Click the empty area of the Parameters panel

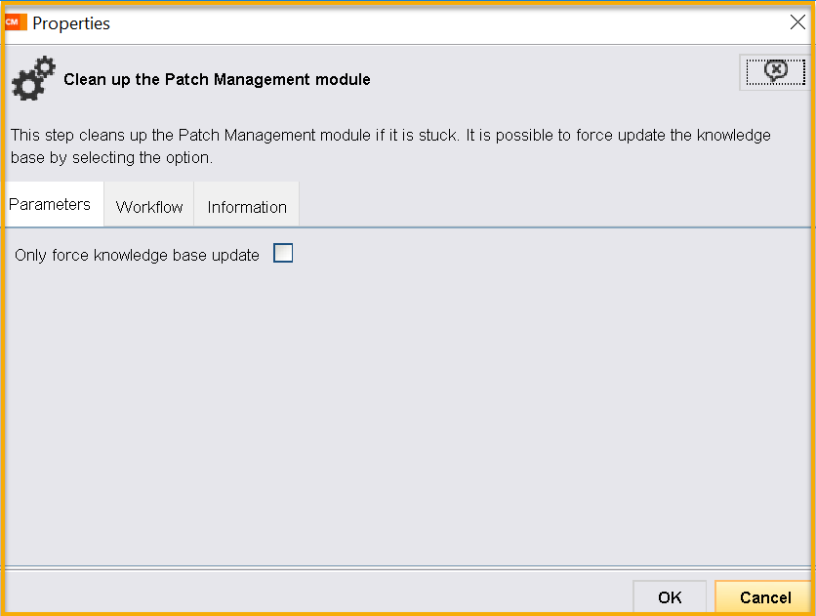pyautogui.click(x=408, y=410)
